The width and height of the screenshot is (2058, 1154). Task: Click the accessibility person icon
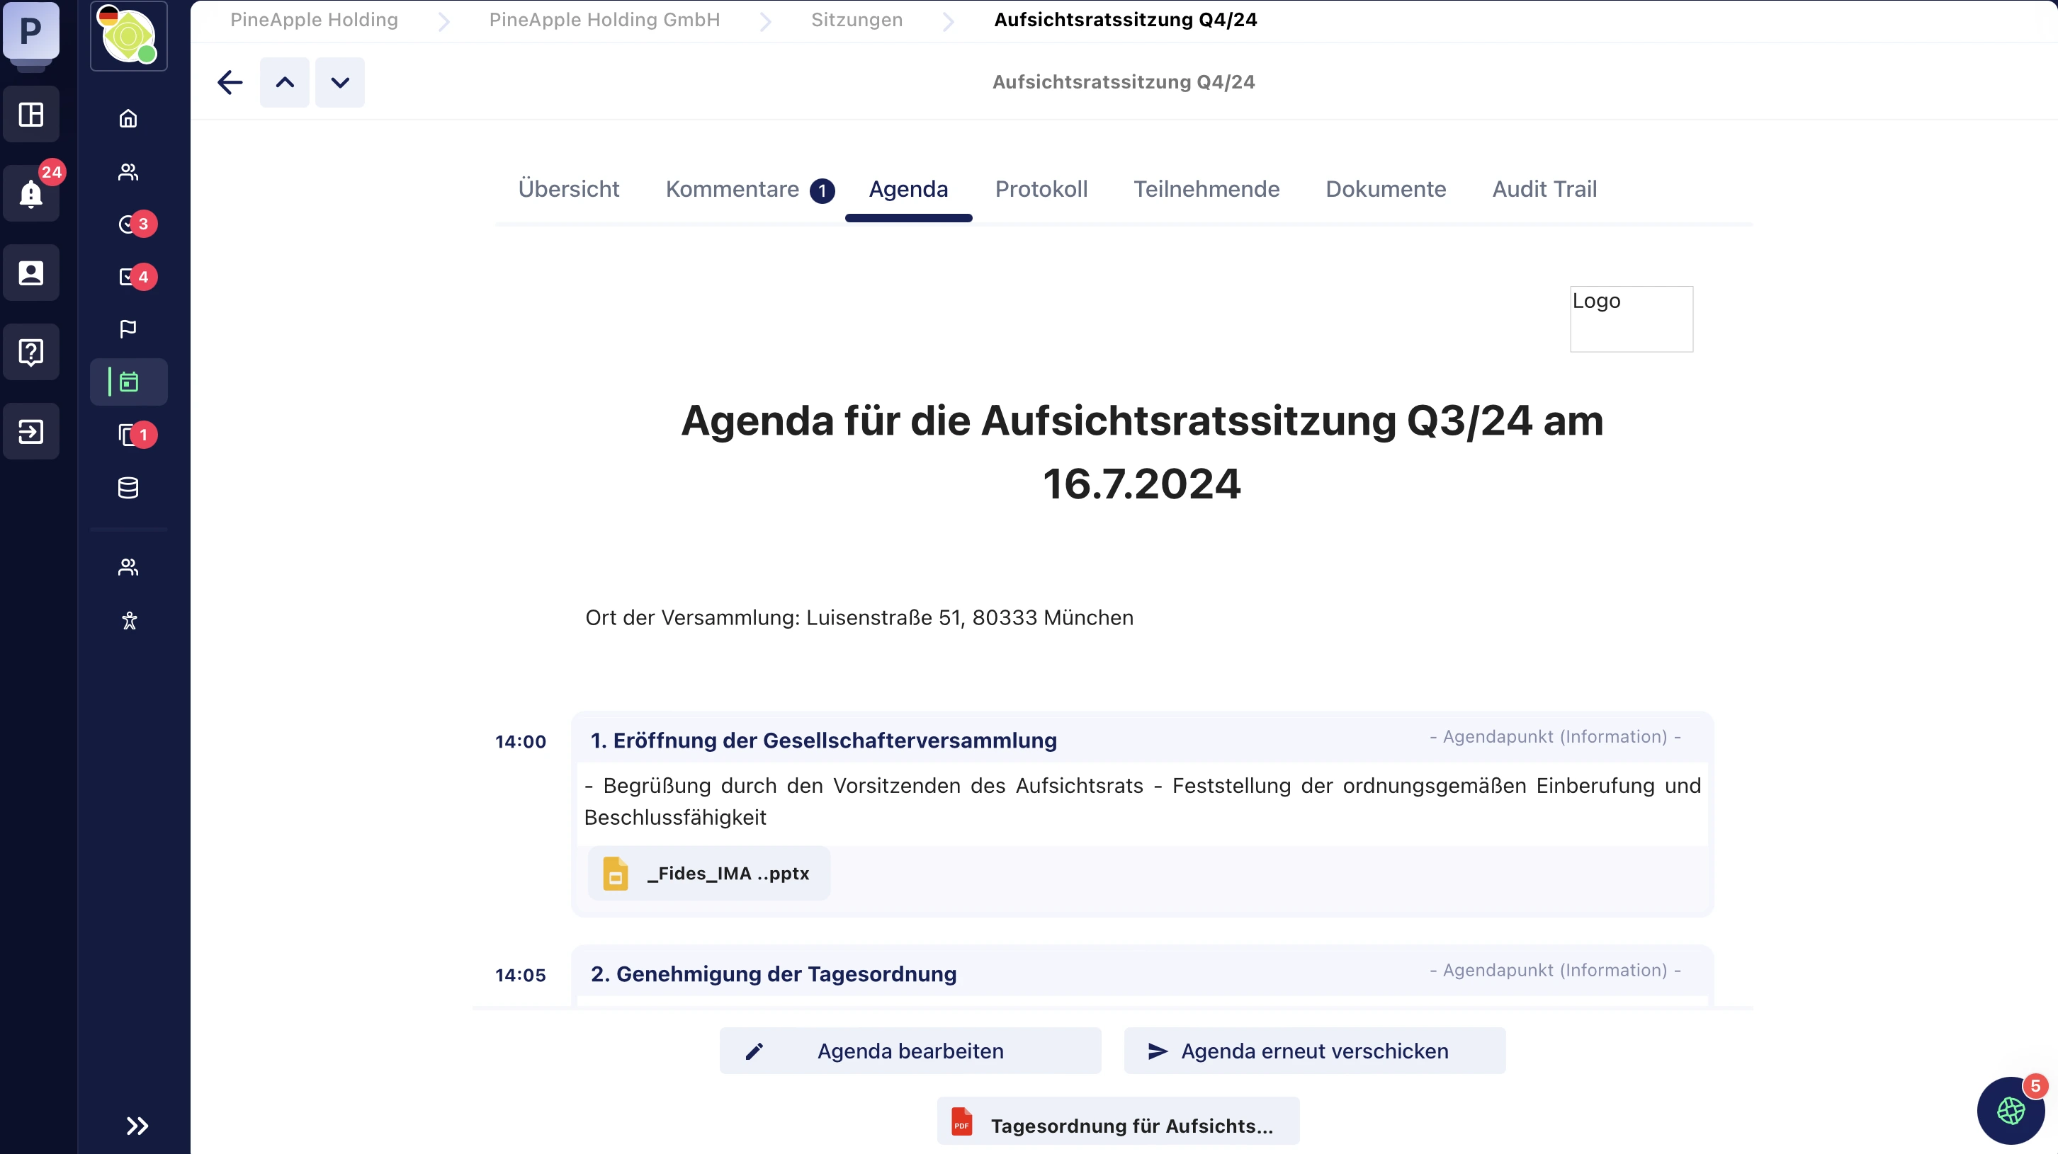click(x=129, y=620)
